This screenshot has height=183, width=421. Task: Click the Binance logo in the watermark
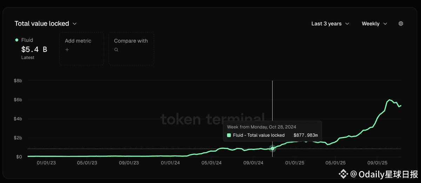click(x=343, y=174)
